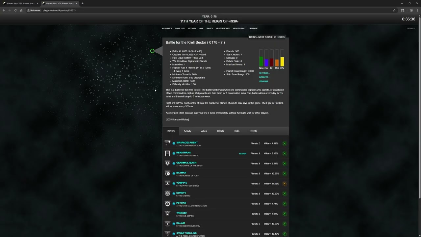
Task: Click green status indicator in BATMAN row
Action: 285,173
